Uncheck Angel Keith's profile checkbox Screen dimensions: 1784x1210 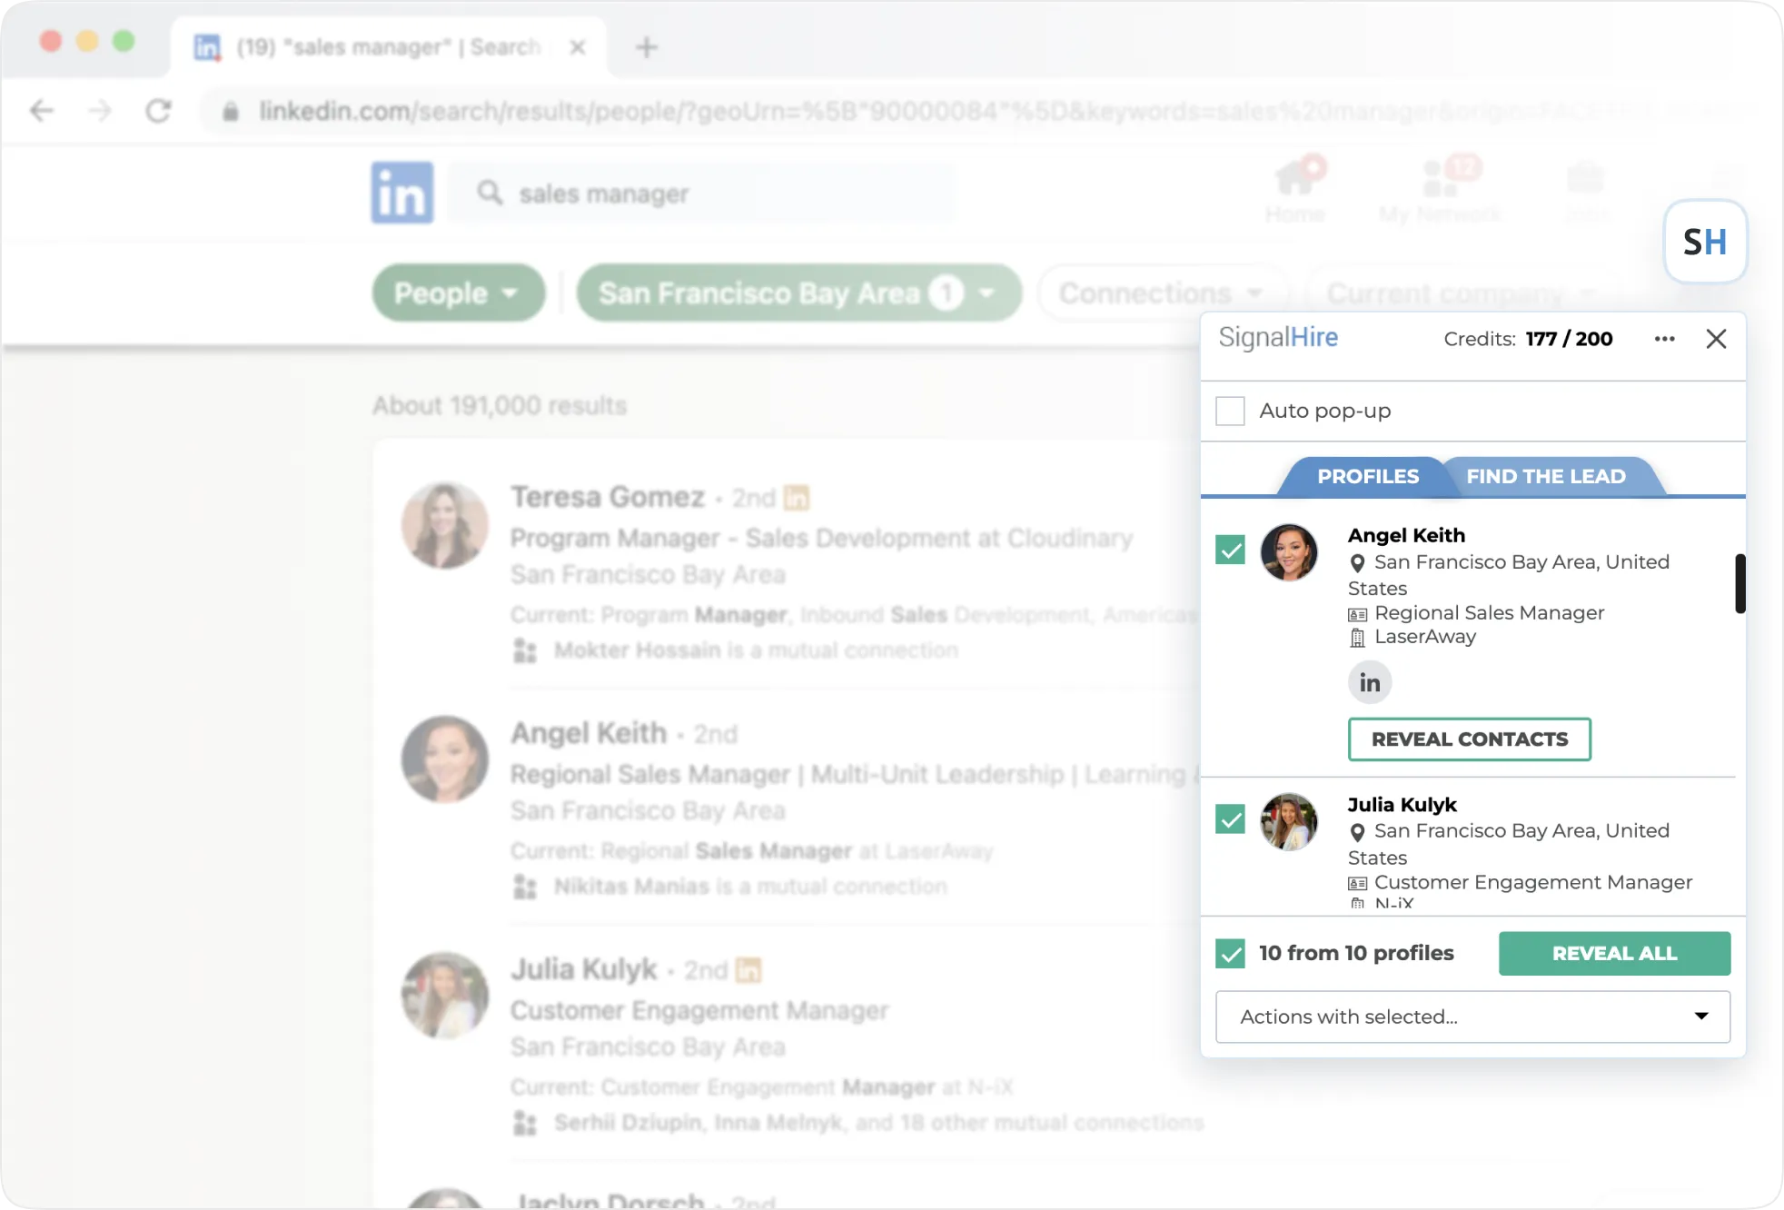pyautogui.click(x=1230, y=550)
